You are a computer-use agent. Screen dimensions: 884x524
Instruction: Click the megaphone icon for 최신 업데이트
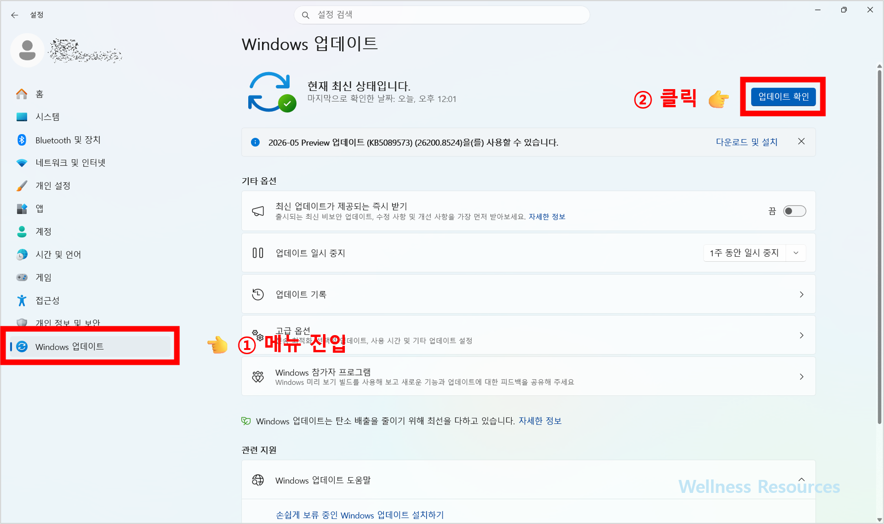258,211
